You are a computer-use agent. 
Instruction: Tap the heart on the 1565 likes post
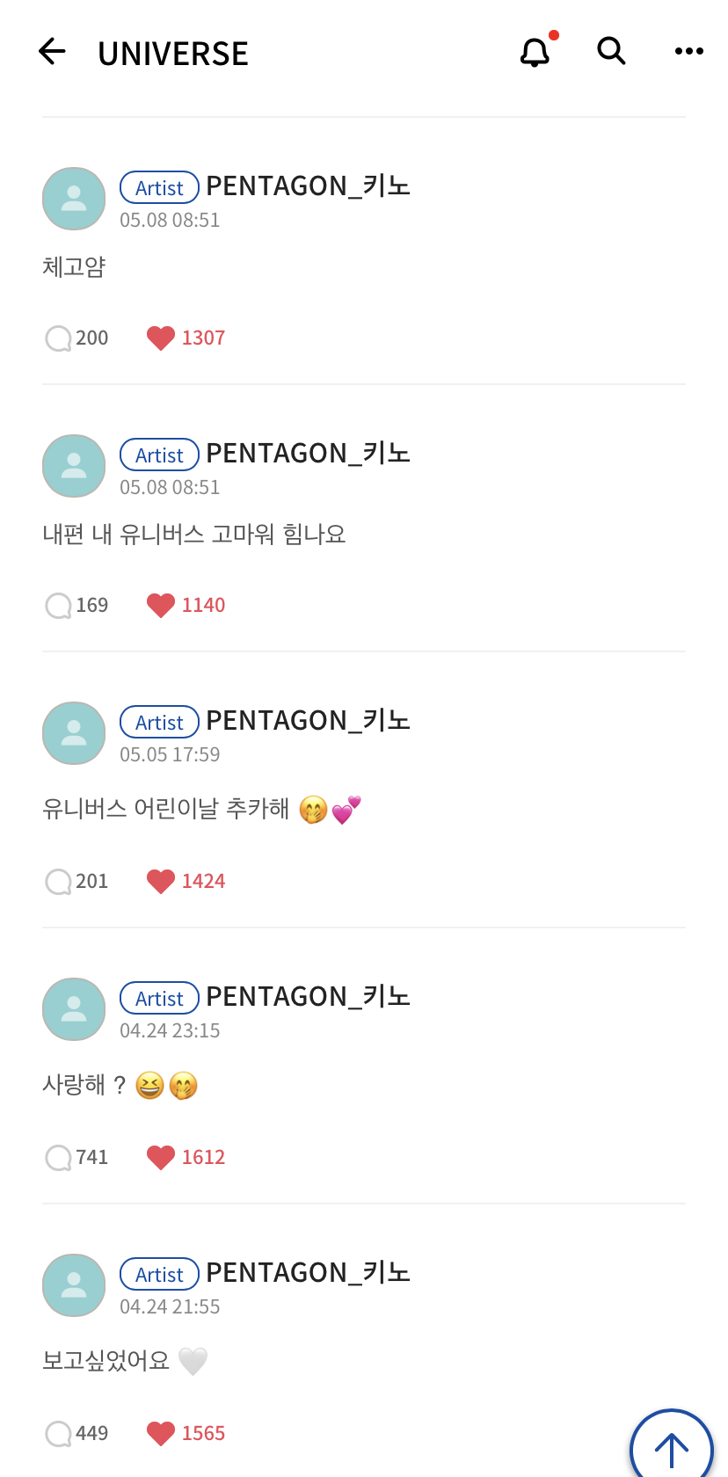[161, 1434]
